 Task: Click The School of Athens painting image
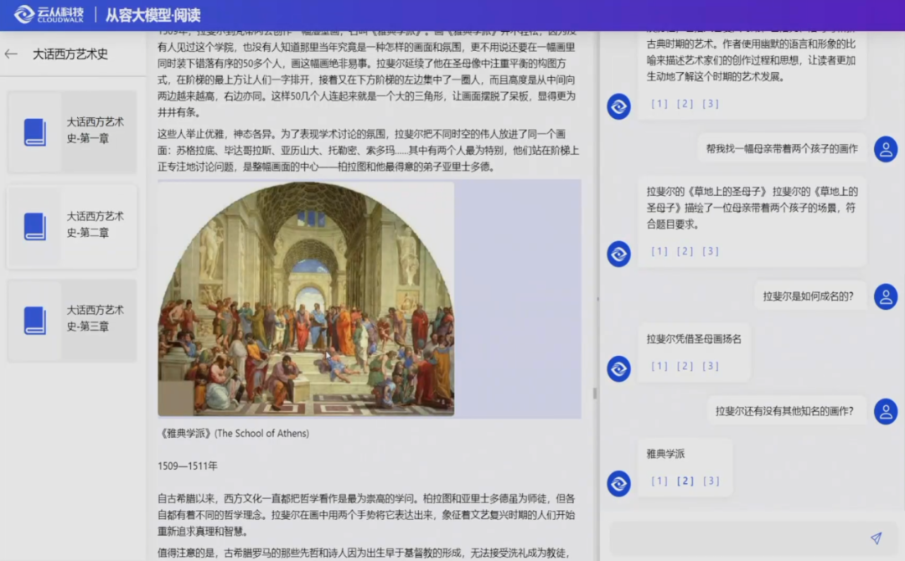pyautogui.click(x=306, y=299)
